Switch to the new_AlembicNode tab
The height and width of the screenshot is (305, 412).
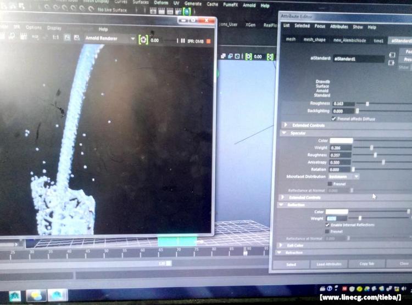349,40
